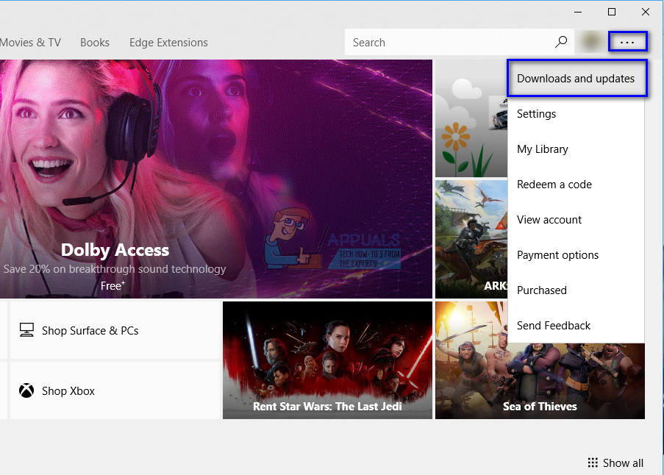Focus the Search input field
Image resolution: width=664 pixels, height=475 pixels.
(x=460, y=42)
